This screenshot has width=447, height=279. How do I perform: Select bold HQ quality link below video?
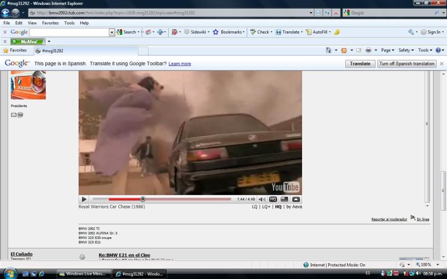[x=278, y=207]
